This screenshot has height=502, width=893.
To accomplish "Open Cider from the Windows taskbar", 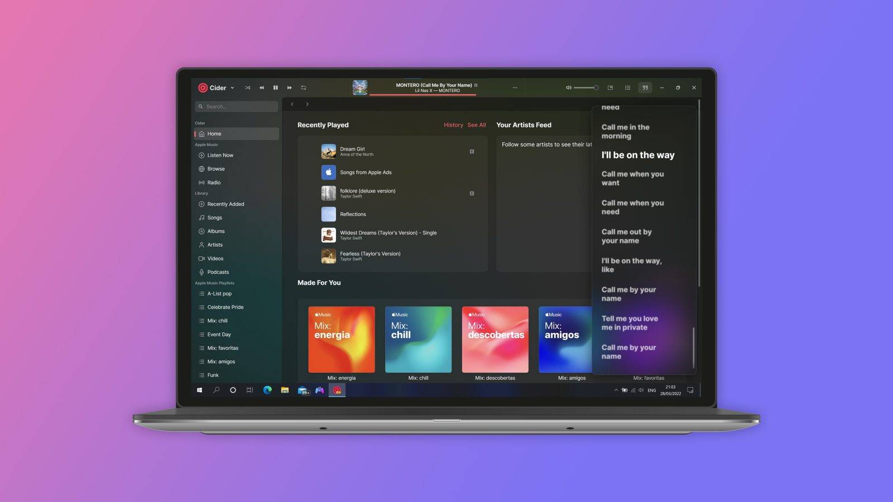I will click(336, 390).
